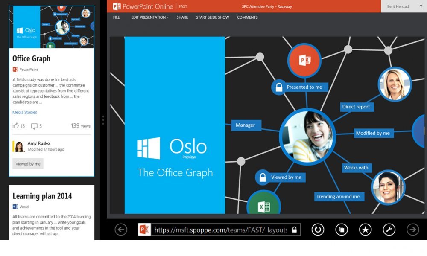427x256 pixels.
Task: Select the Manager label in slide
Action: pos(246,125)
